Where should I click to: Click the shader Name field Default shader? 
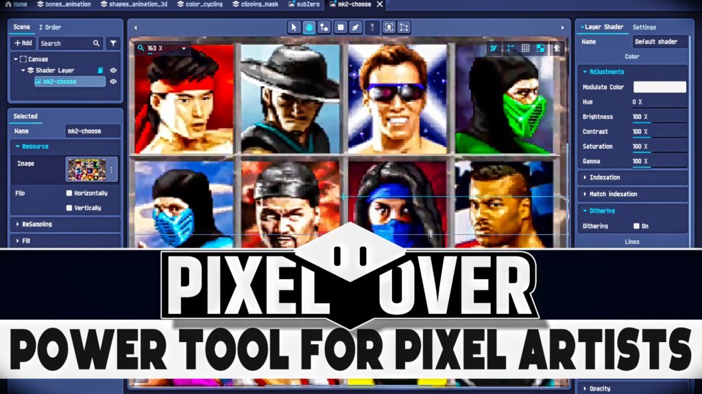pos(660,42)
